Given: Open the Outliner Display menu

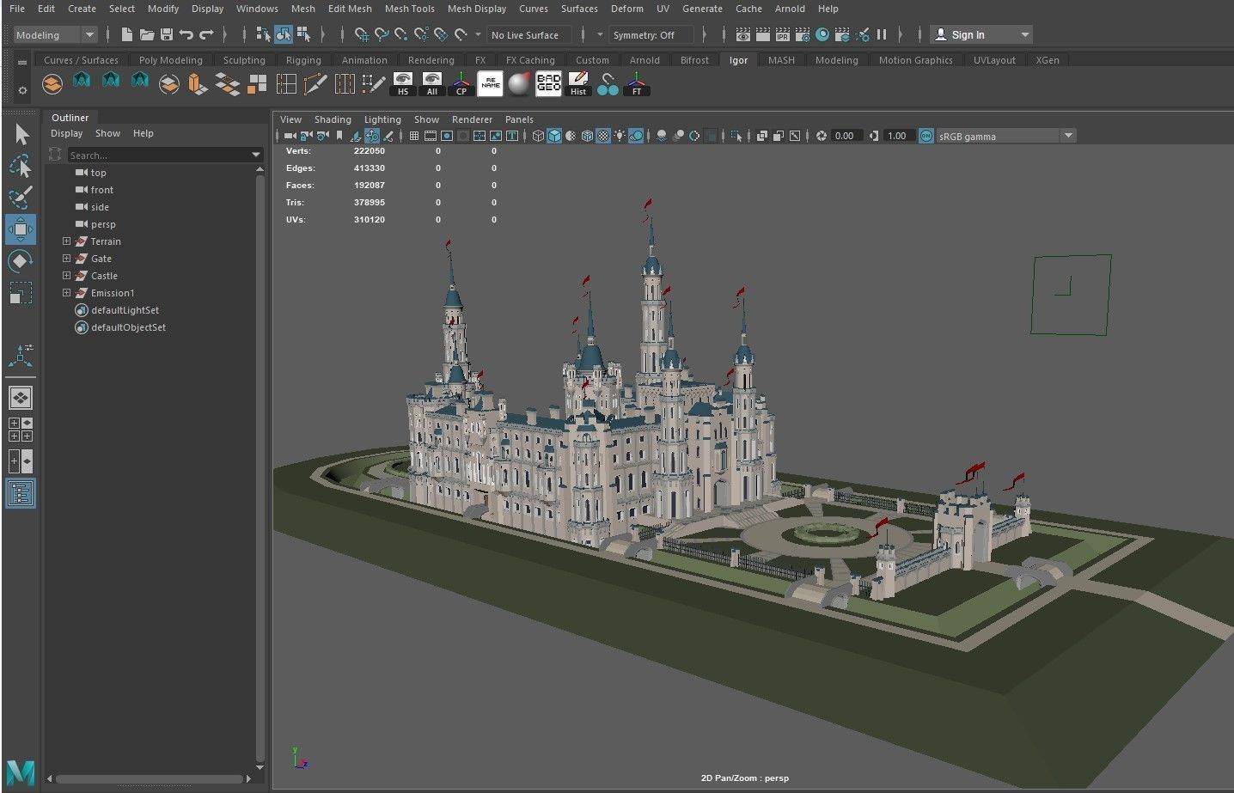Looking at the screenshot, I should point(66,133).
